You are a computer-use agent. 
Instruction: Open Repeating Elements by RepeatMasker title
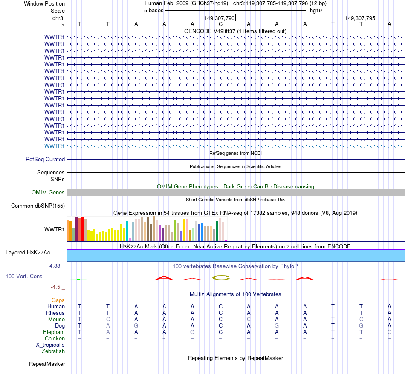tap(235, 358)
